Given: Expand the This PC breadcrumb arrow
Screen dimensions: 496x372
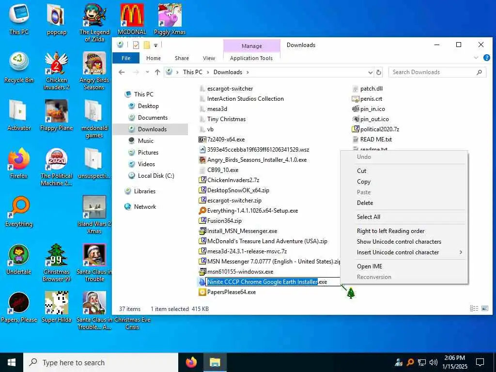Looking at the screenshot, I should coord(208,73).
